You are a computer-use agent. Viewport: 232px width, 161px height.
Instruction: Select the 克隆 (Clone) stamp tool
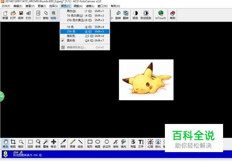tap(133, 144)
